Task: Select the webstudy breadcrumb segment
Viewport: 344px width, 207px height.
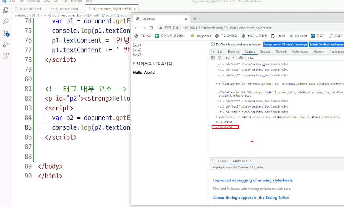Action: click(x=21, y=15)
